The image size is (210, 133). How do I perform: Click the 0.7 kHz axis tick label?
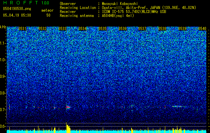click(3, 110)
